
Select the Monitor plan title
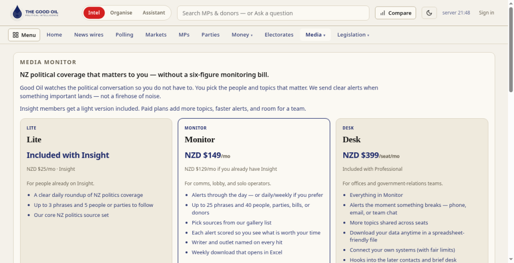200,140
